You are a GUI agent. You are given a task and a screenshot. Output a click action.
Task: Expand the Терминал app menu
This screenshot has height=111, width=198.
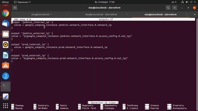click(x=22, y=2)
